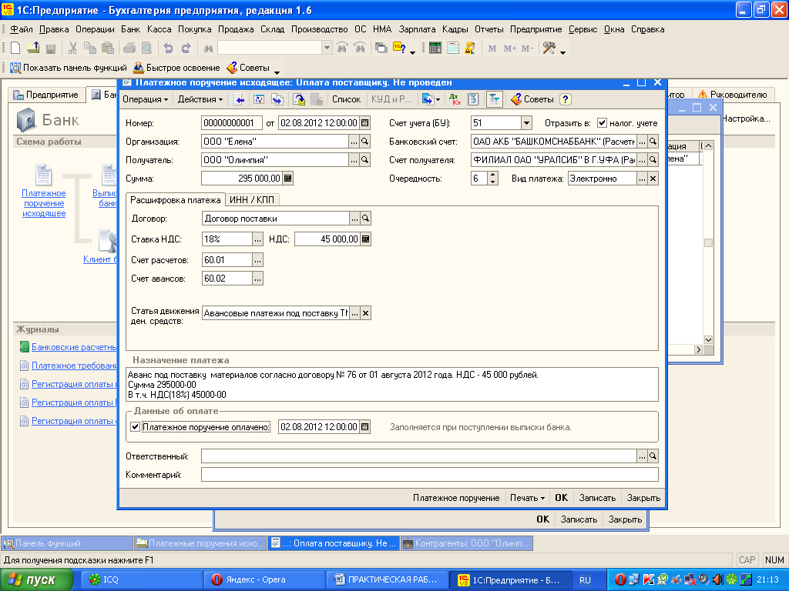Click magnifier icon next to Организация field

coord(365,142)
